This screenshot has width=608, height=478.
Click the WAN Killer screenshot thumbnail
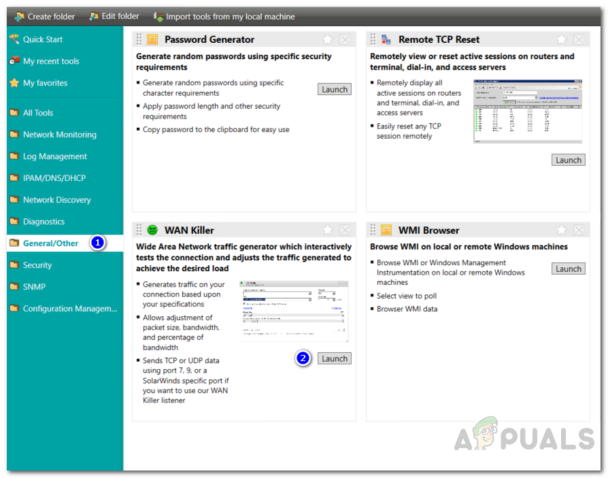point(294,311)
